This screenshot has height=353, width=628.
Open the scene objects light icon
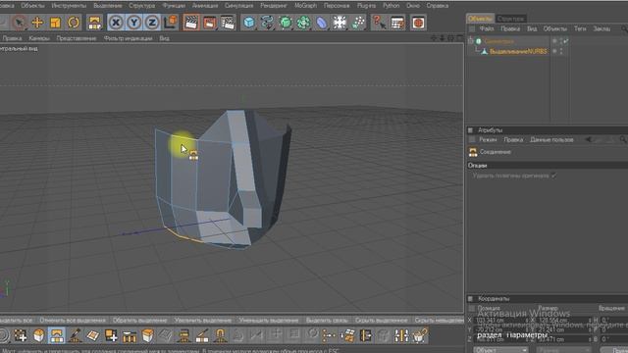click(340, 23)
